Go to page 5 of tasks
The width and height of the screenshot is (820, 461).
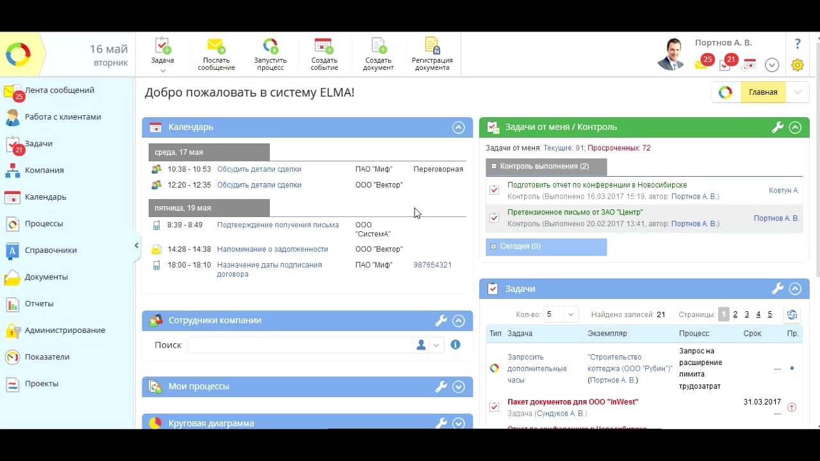[x=770, y=314]
